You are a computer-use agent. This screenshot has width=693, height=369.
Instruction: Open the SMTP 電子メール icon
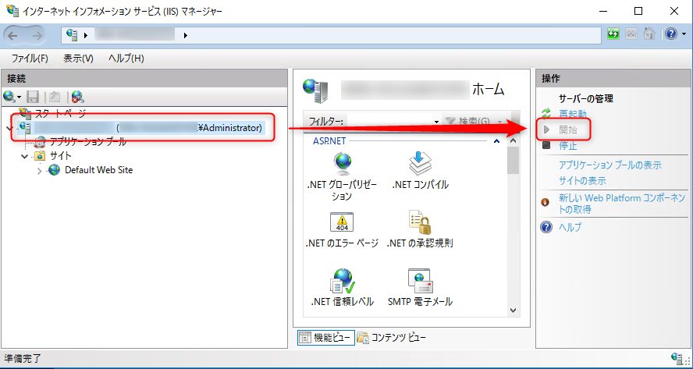coord(420,282)
